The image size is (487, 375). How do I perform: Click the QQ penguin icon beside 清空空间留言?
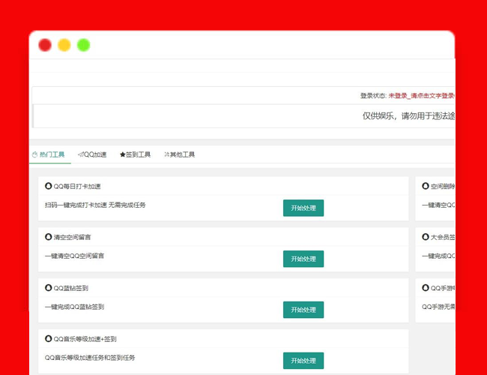[48, 237]
